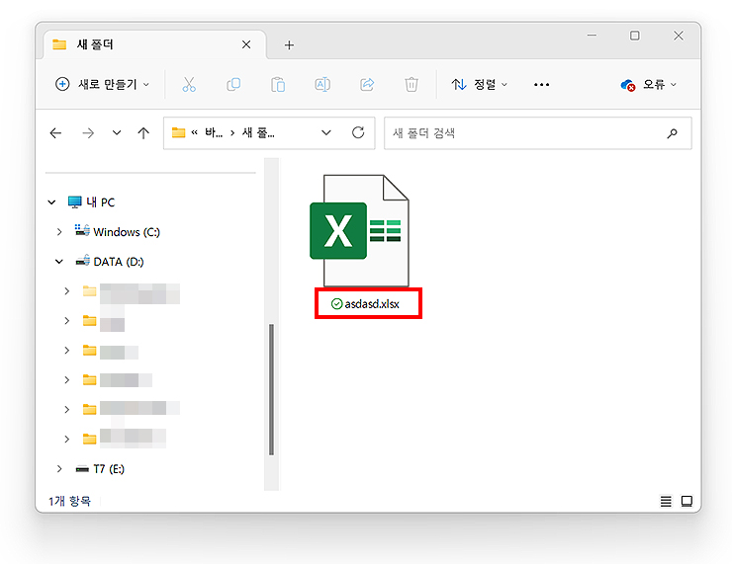Image resolution: width=732 pixels, height=564 pixels.
Task: Go forward with the right arrow
Action: click(88, 133)
